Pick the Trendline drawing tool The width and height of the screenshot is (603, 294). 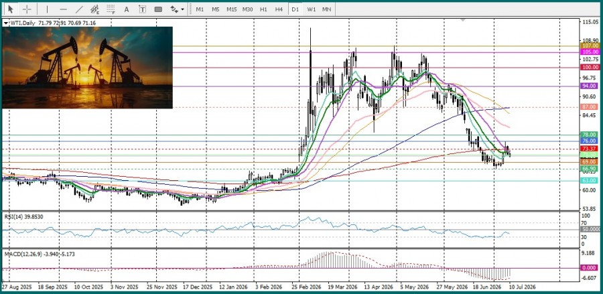point(79,9)
